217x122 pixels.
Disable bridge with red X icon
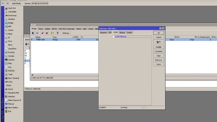pos(47,33)
